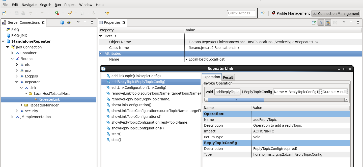Image resolution: width=363 pixels, height=167 pixels.
Task: Click into the Quick Access field
Action: pyautogui.click(x=241, y=13)
